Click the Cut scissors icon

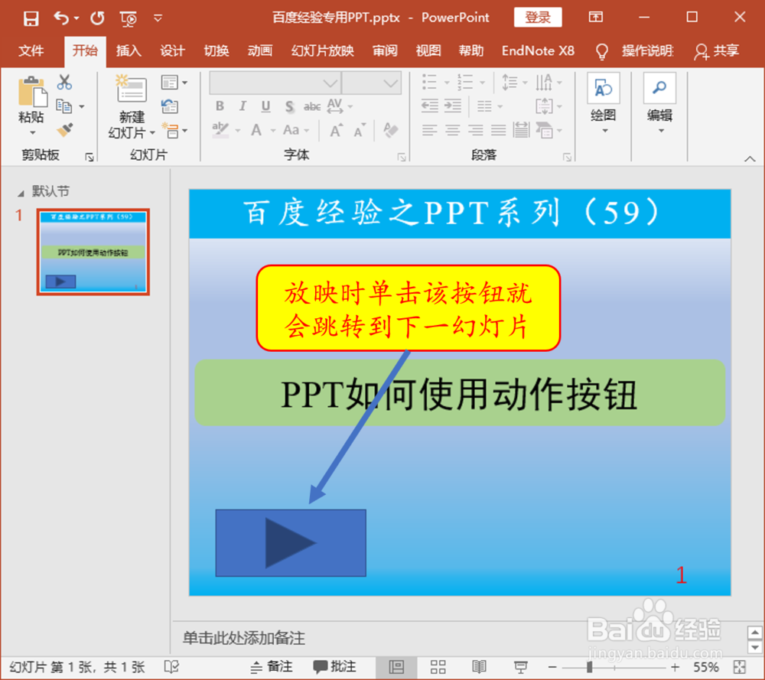pyautogui.click(x=64, y=82)
